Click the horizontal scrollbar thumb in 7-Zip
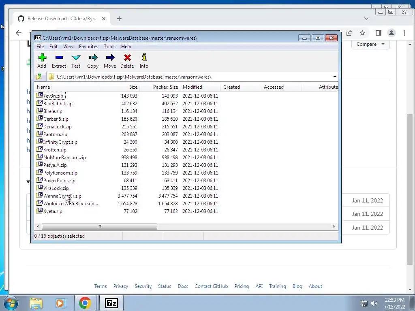The width and height of the screenshot is (415, 311). (x=99, y=226)
